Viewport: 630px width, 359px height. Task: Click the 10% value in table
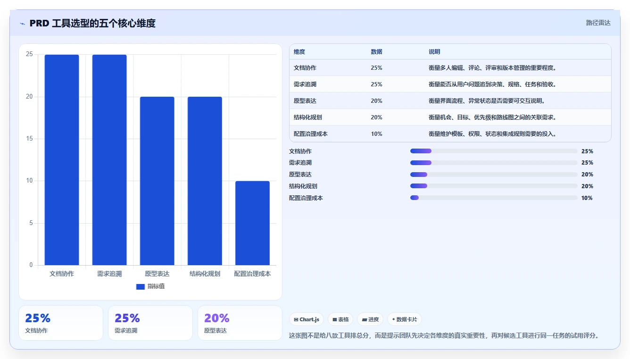pos(376,134)
